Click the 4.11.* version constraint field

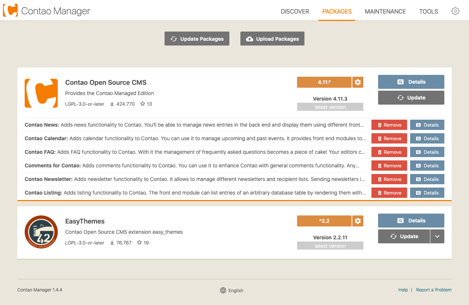pos(324,82)
